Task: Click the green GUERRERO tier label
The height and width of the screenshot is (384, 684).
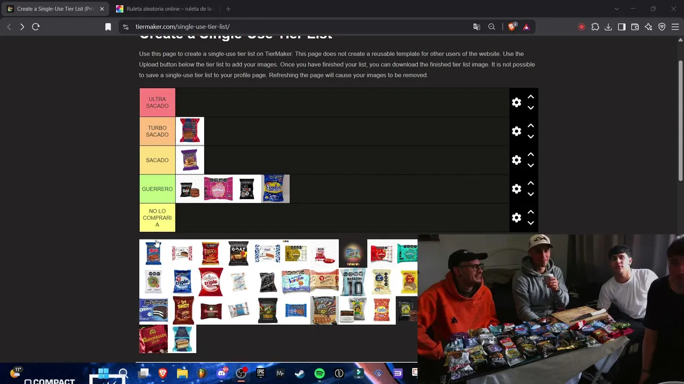Action: (x=157, y=189)
